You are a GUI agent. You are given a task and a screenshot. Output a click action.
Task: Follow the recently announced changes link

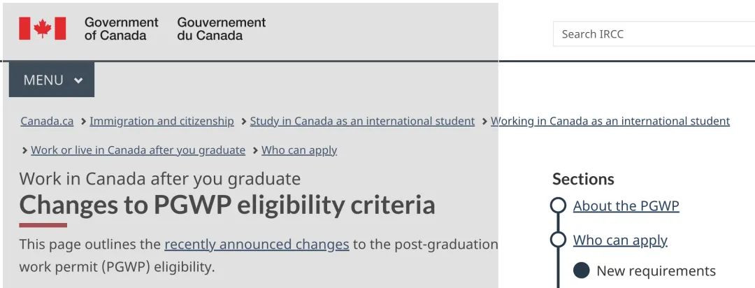(x=257, y=245)
